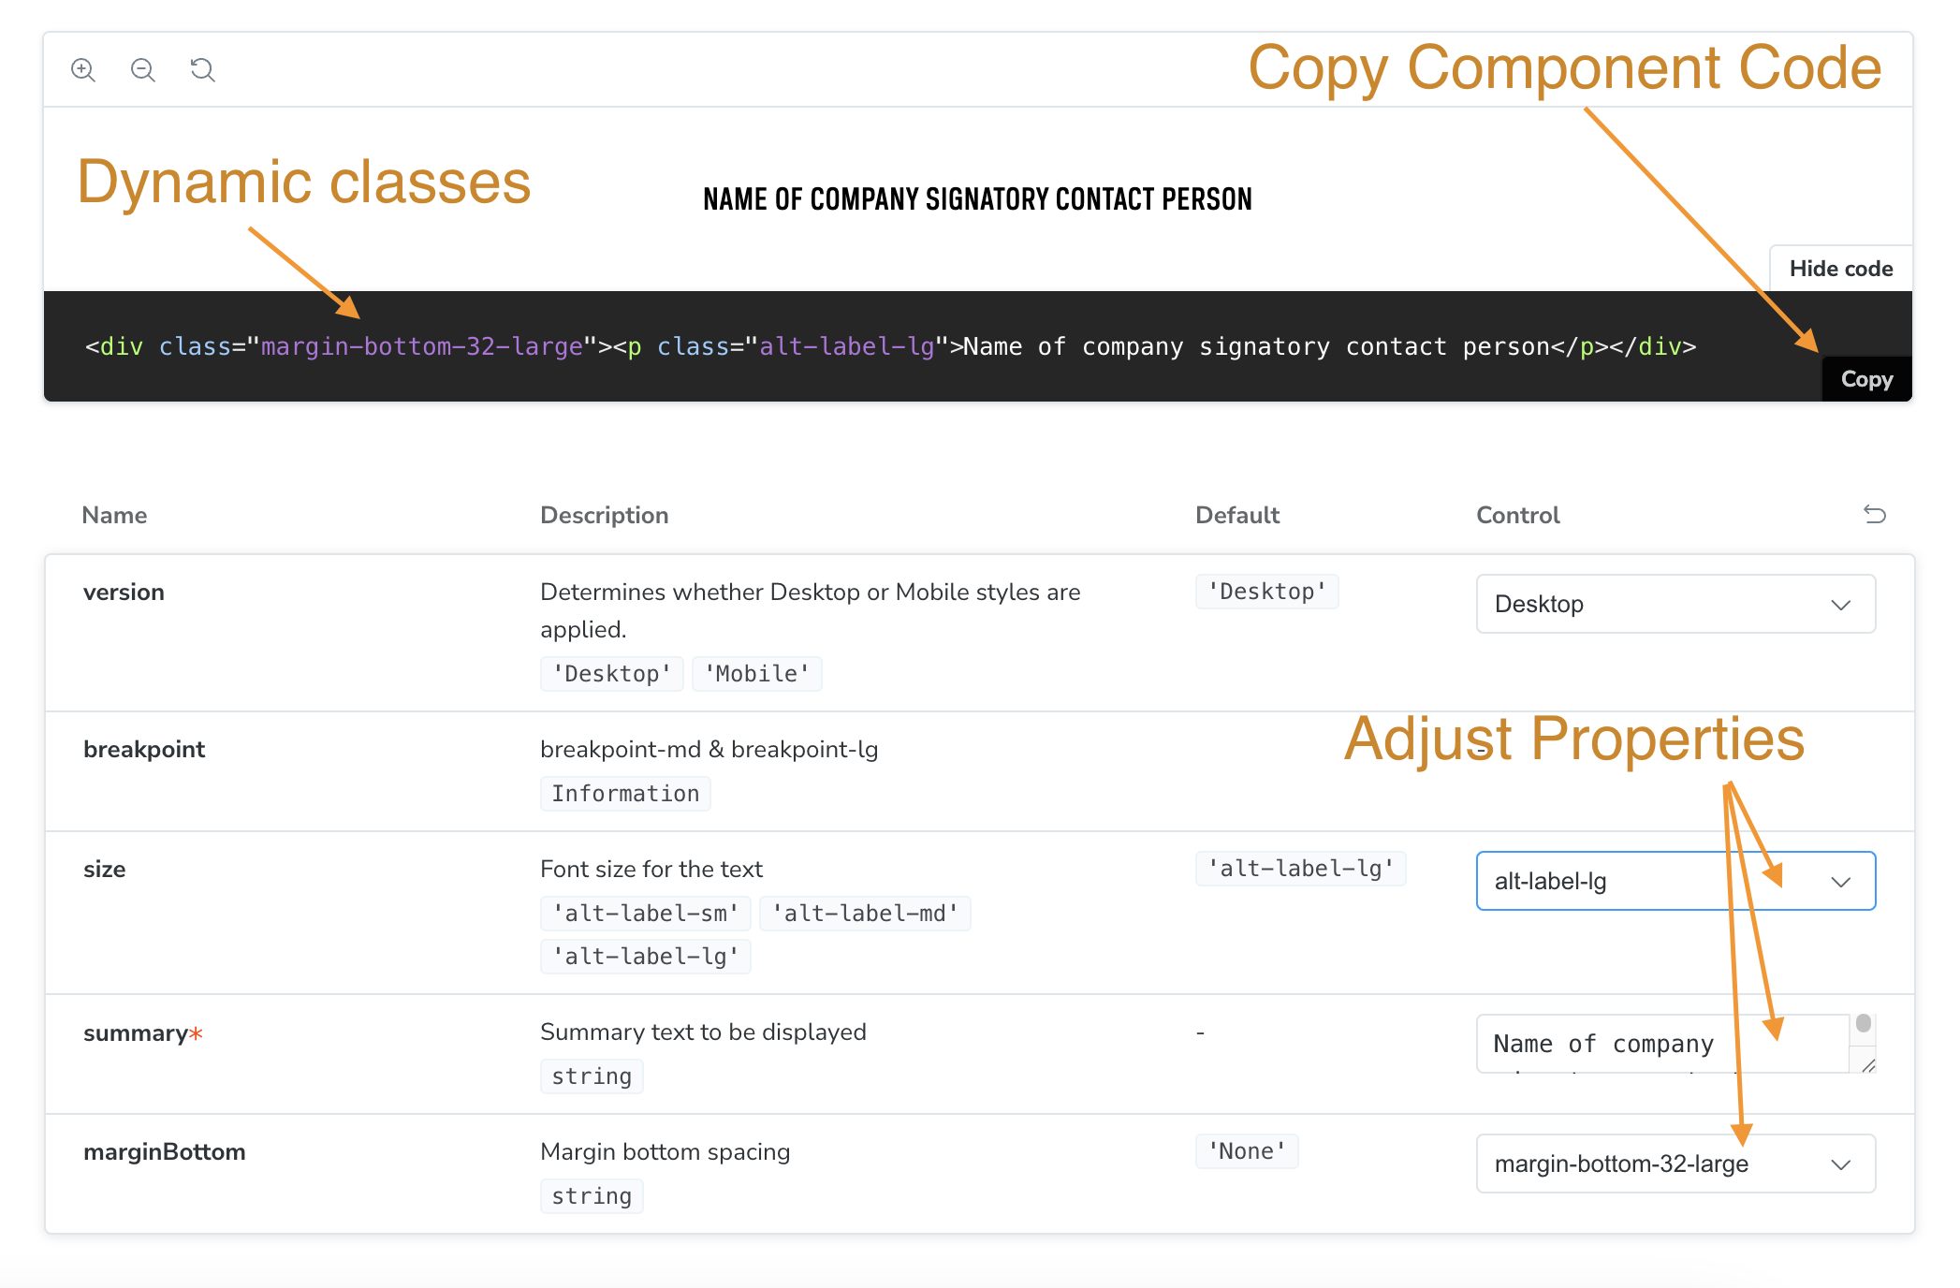Click the 'Desktop' option tag under version description
Screen dimensions: 1960x1288
click(x=612, y=674)
